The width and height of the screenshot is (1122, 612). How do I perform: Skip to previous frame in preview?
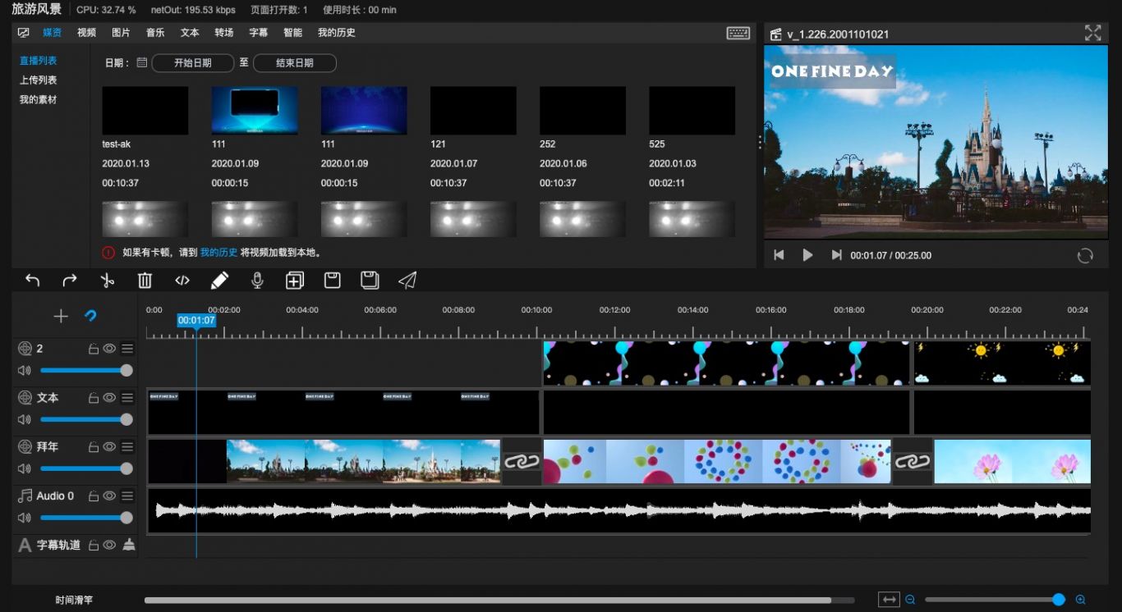[779, 255]
